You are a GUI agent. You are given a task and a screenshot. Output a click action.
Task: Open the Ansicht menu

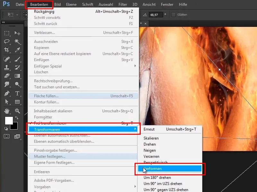[149, 4]
